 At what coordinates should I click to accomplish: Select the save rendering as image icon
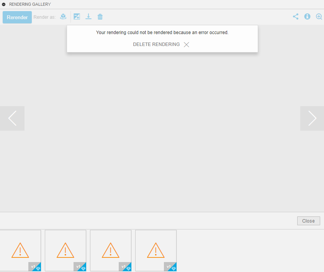pos(77,16)
